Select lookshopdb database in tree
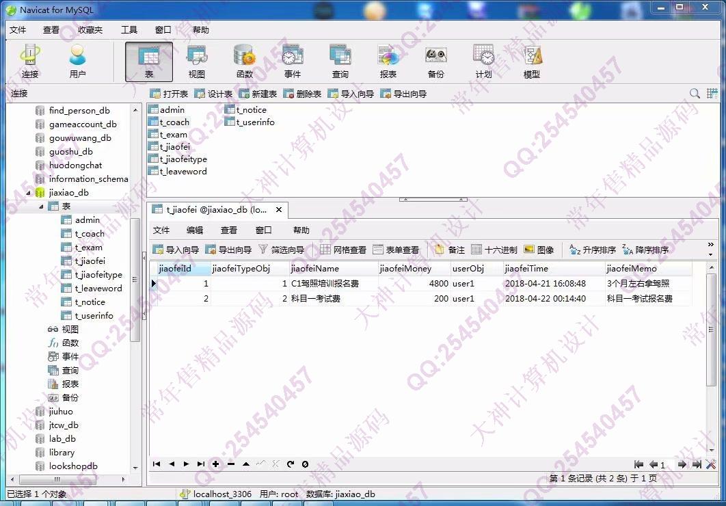The width and height of the screenshot is (726, 506). (x=67, y=466)
